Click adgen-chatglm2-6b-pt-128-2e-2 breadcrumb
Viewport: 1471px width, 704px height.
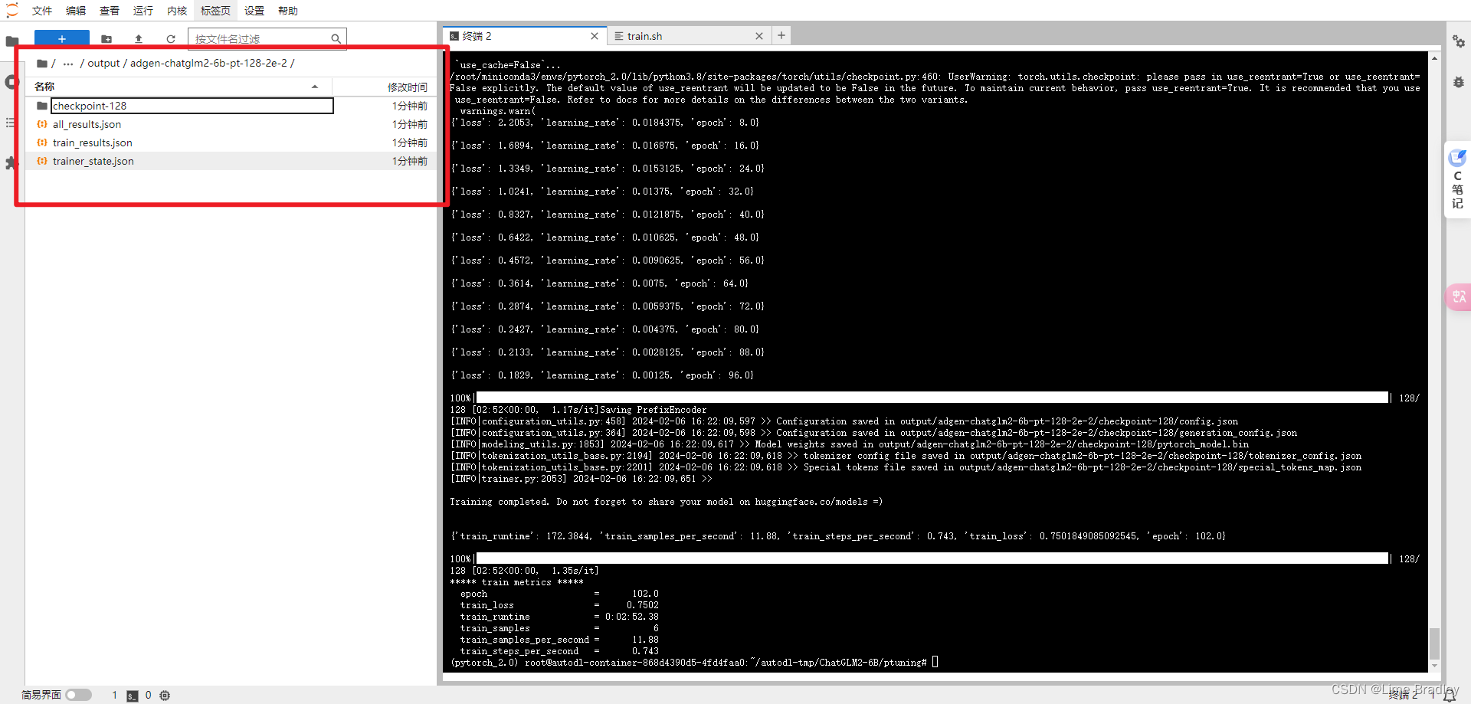208,64
